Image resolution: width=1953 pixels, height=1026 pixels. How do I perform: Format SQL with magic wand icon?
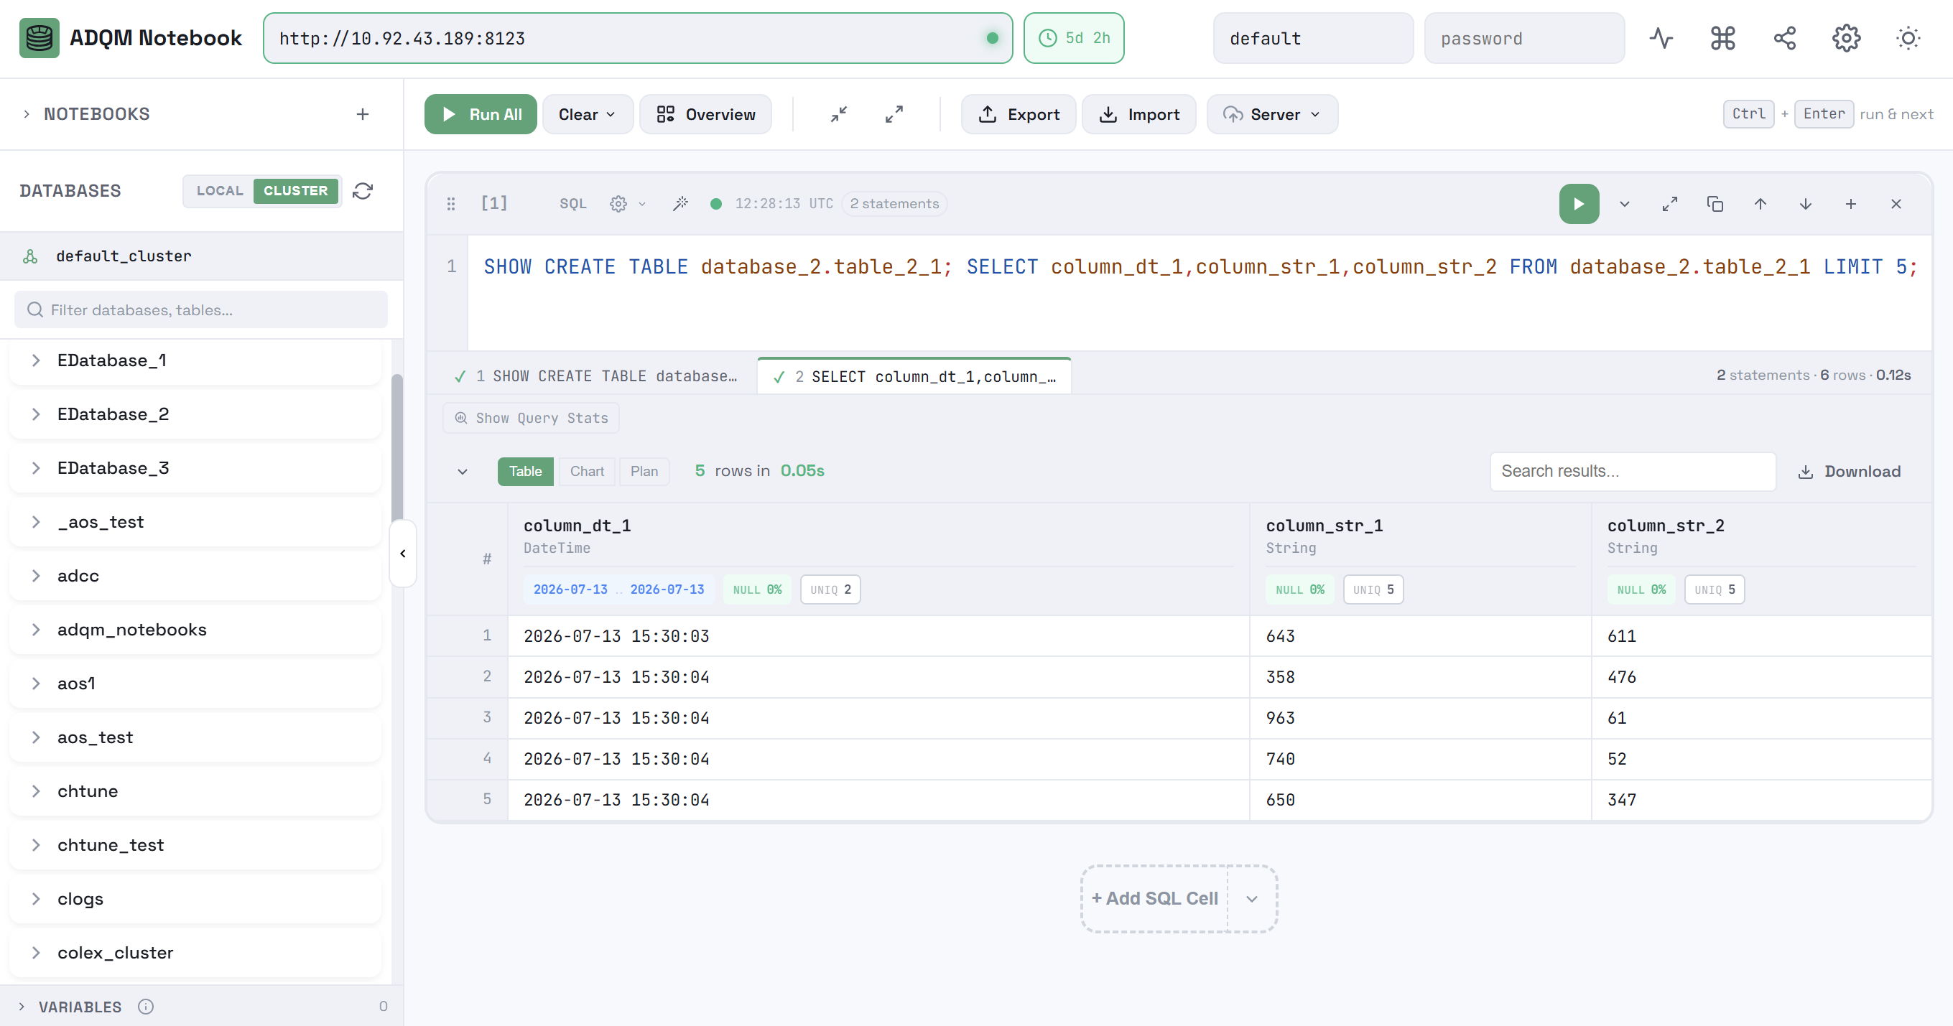pyautogui.click(x=680, y=204)
